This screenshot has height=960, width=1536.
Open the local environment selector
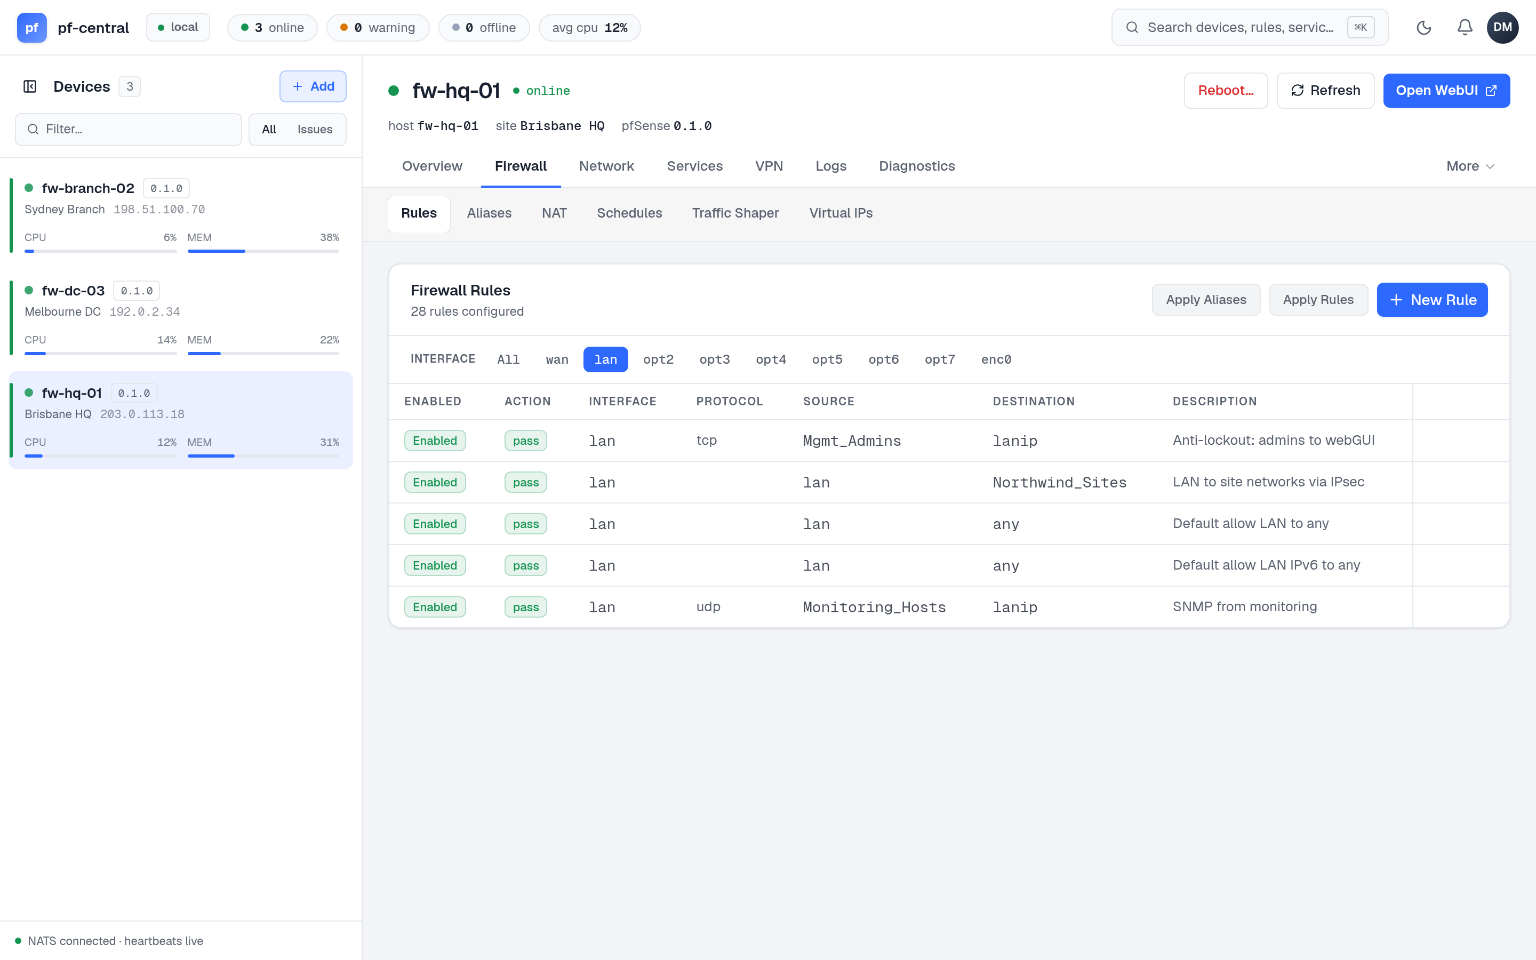178,27
